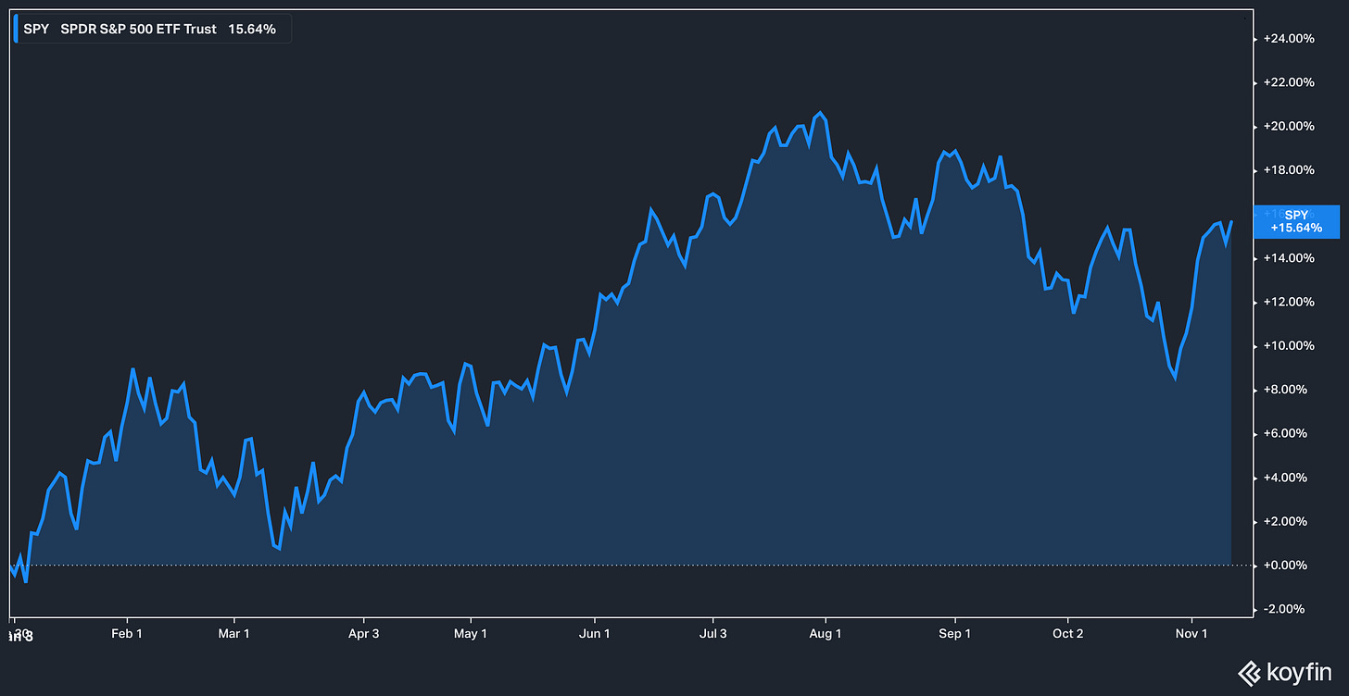The width and height of the screenshot is (1349, 696).
Task: Click the 15.64% value in legend
Action: pos(252,29)
